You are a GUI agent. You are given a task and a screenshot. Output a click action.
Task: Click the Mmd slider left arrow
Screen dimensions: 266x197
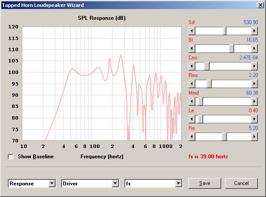(192, 102)
